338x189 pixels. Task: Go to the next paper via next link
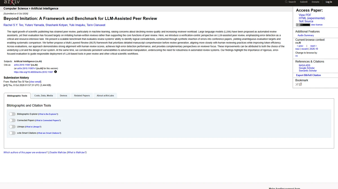pyautogui.click(x=313, y=46)
